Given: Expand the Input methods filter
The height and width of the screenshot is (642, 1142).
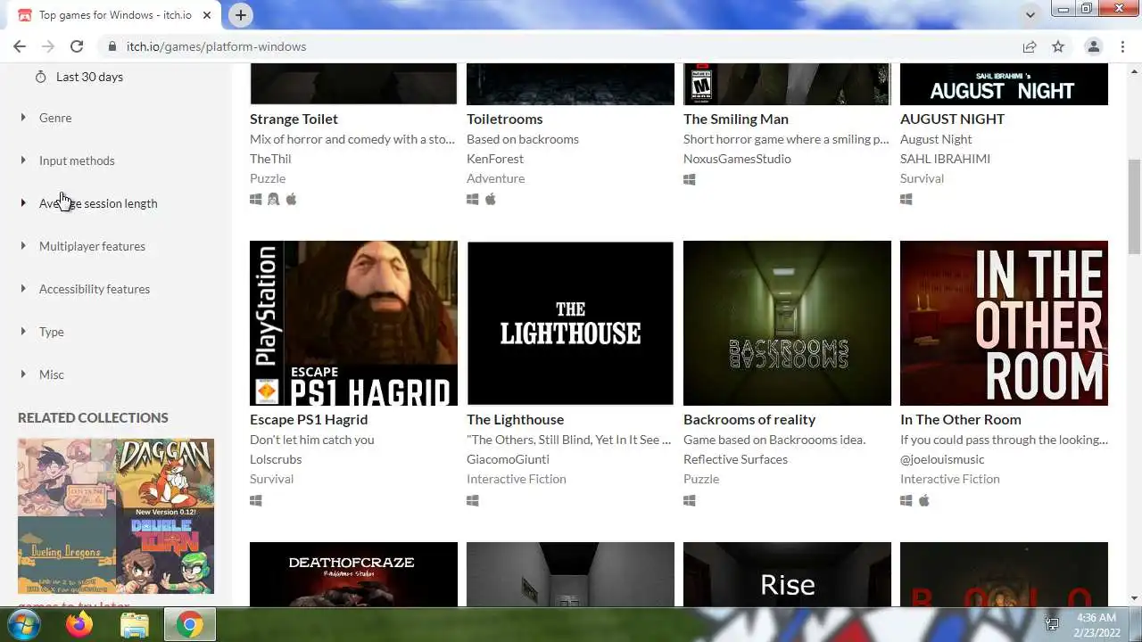Looking at the screenshot, I should click(77, 160).
